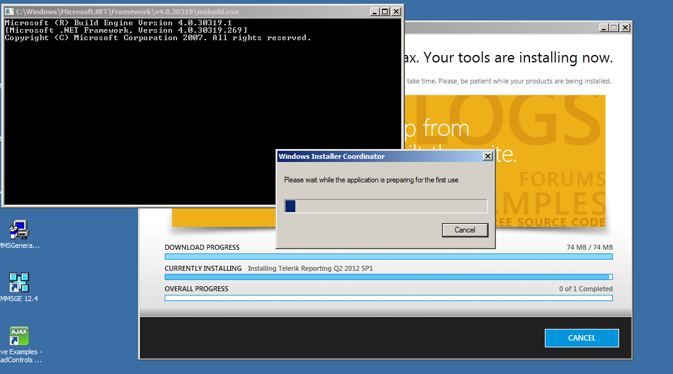Screen dimensions: 673x374
Task: Close the Windows Installer Coordinator dialog
Action: (488, 156)
